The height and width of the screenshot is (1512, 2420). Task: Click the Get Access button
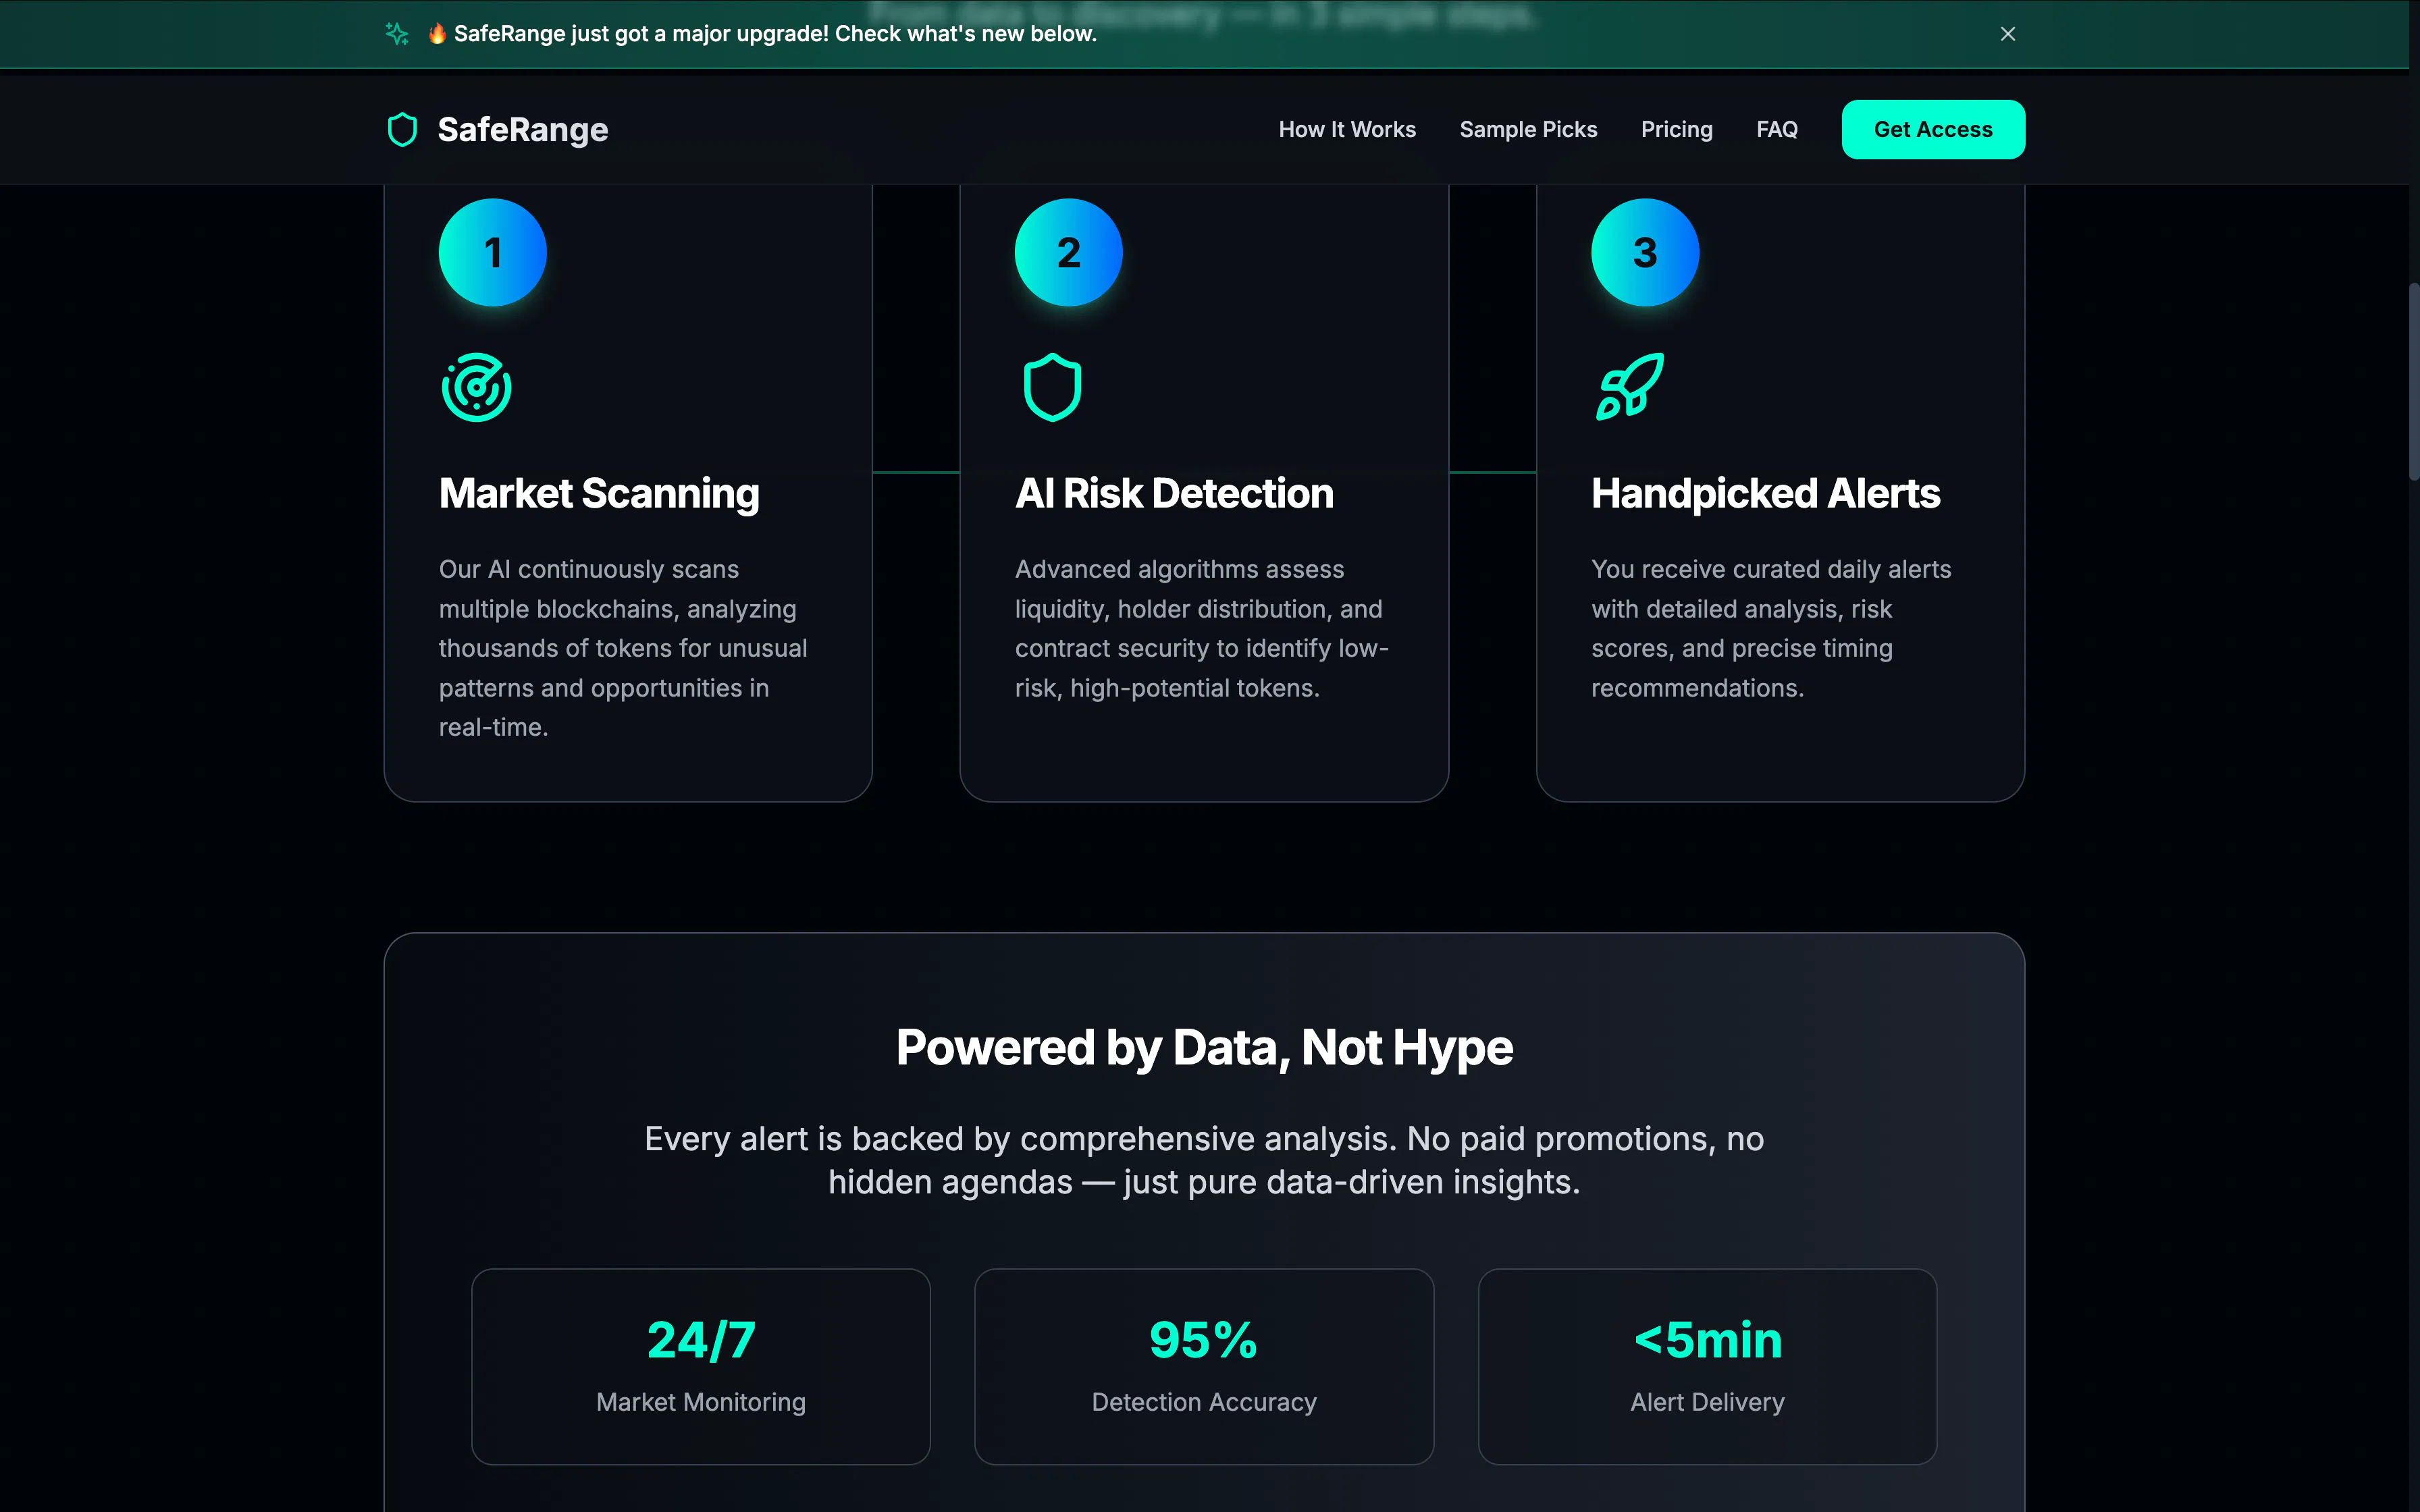pos(1933,130)
